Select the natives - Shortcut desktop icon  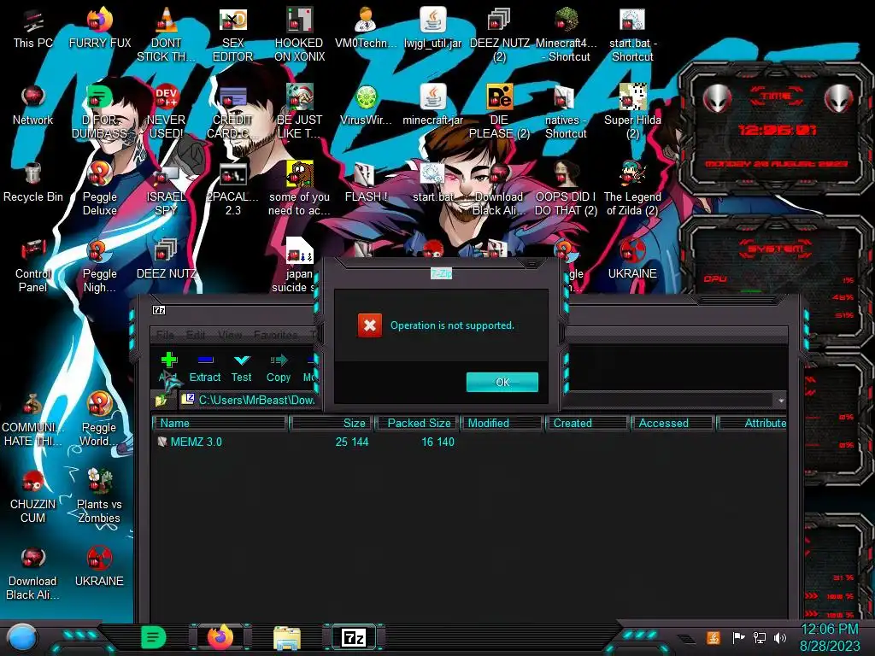pyautogui.click(x=566, y=112)
